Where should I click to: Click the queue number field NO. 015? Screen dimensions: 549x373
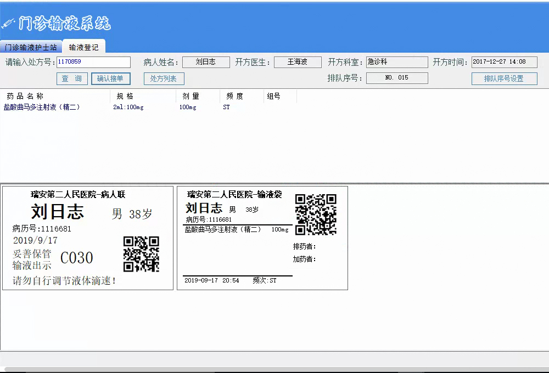click(397, 77)
